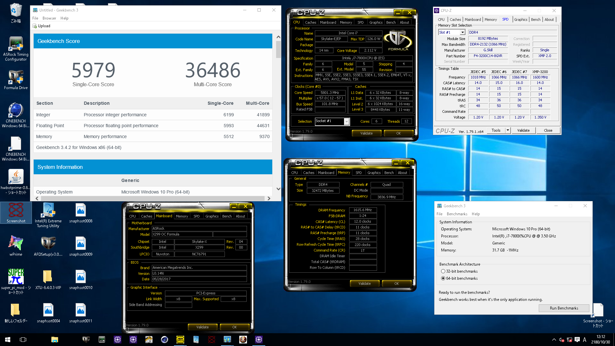
Task: Select the 新しいフォルダー folder icon
Action: click(16, 313)
